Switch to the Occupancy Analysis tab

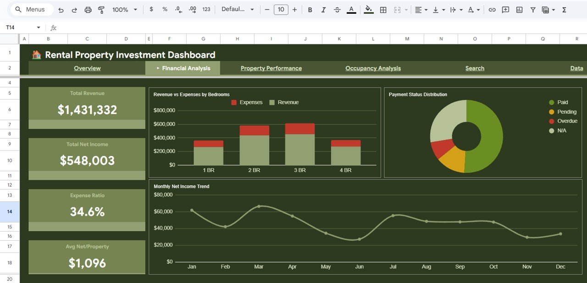[x=373, y=68]
